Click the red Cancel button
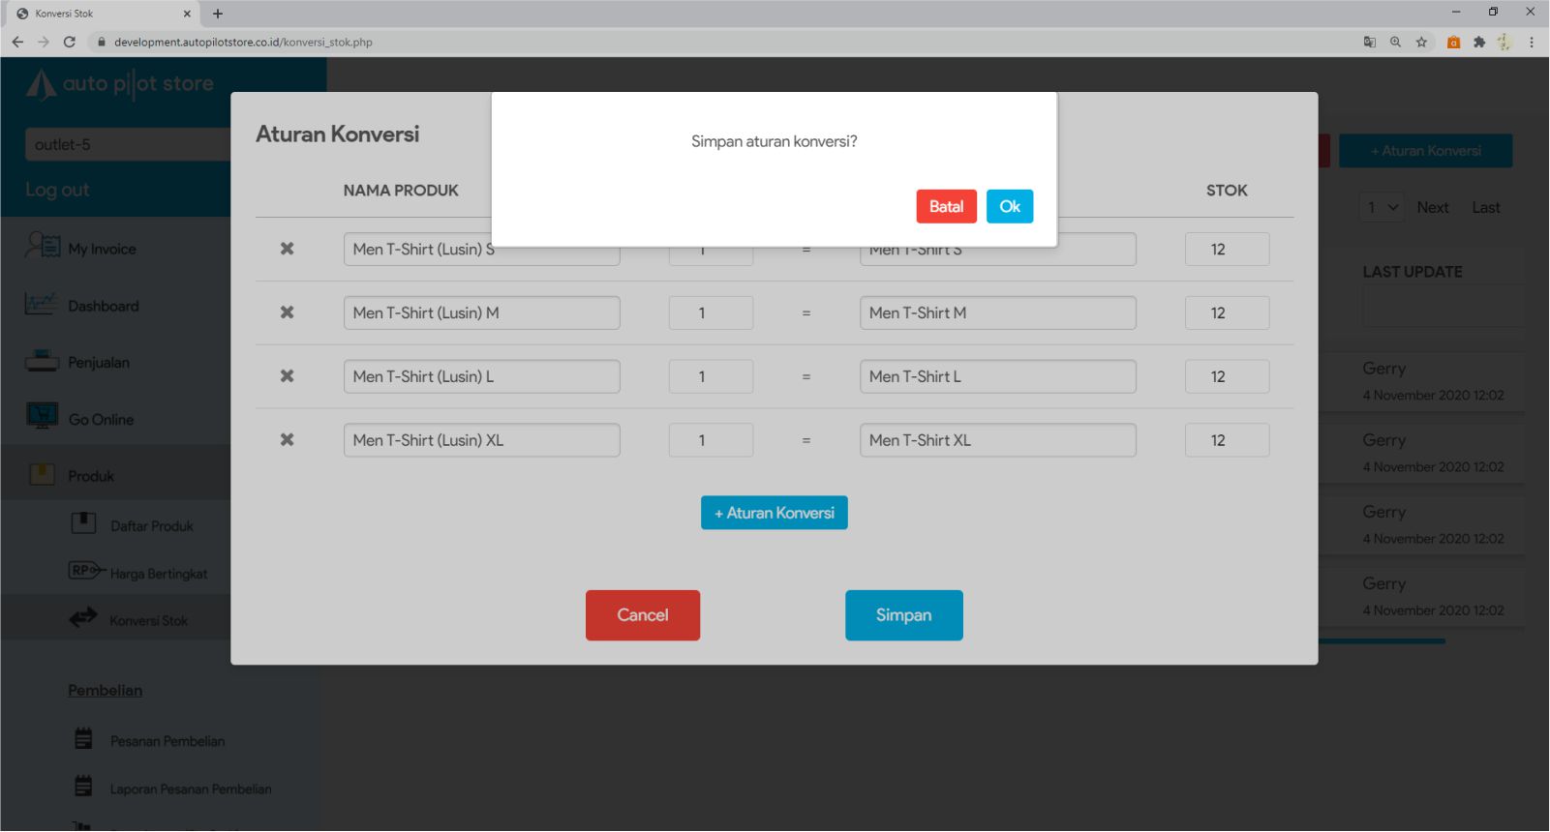The height and width of the screenshot is (832, 1550). [642, 615]
